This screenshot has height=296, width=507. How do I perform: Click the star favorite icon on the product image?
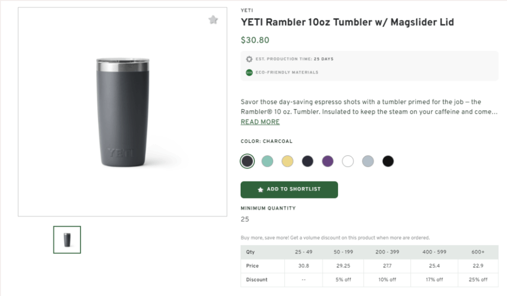click(213, 19)
